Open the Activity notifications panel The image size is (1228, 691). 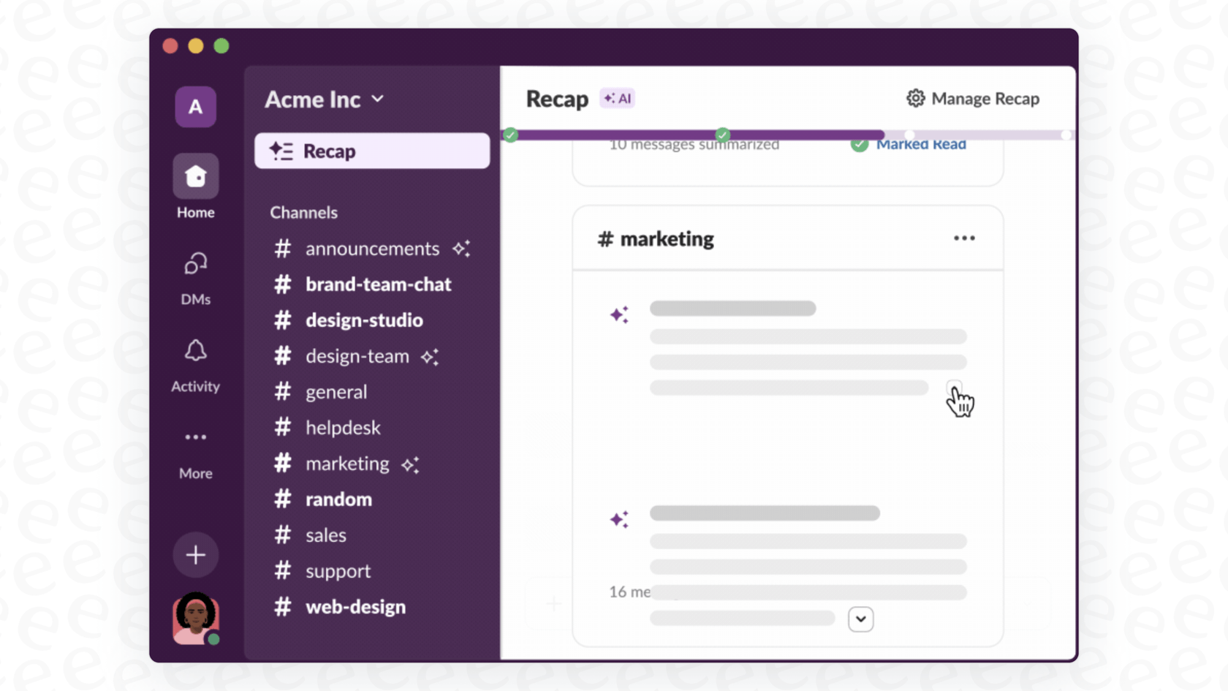(195, 360)
